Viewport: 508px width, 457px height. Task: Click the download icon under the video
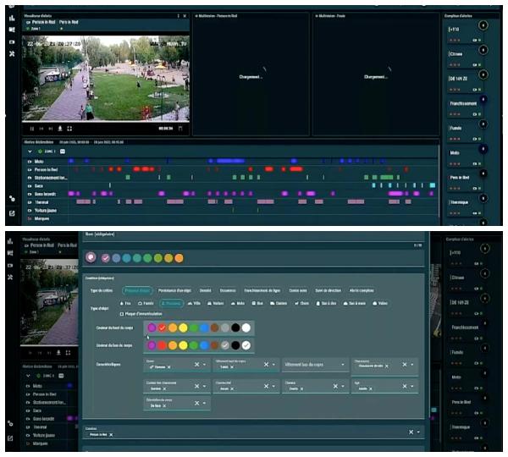[59, 128]
